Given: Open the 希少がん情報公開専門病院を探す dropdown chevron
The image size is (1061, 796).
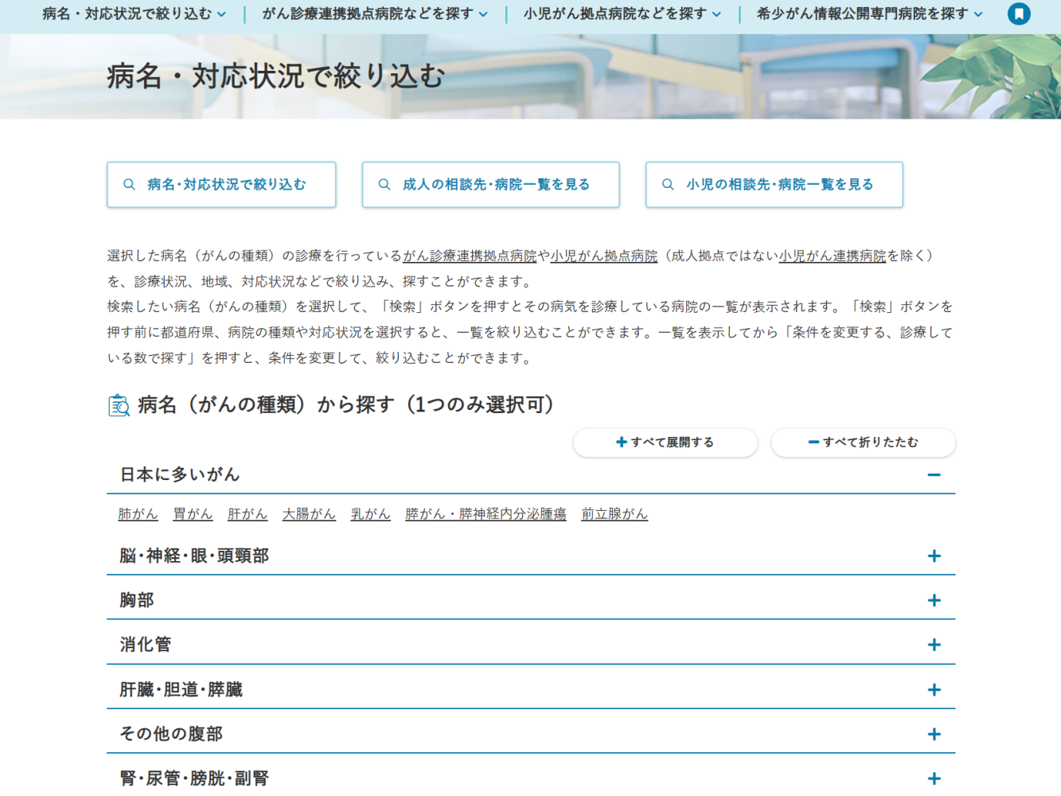Looking at the screenshot, I should click(977, 14).
